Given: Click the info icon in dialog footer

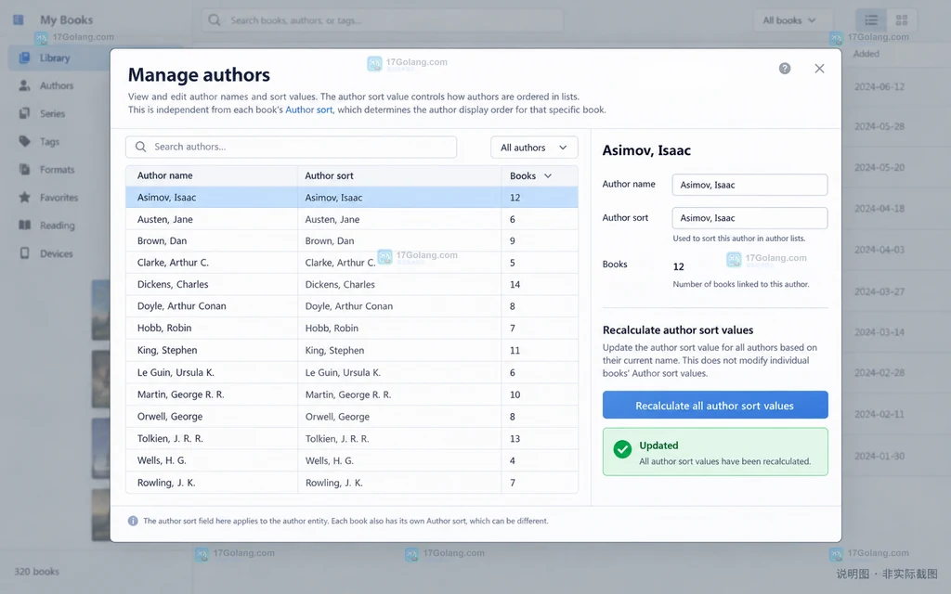Looking at the screenshot, I should coord(133,521).
